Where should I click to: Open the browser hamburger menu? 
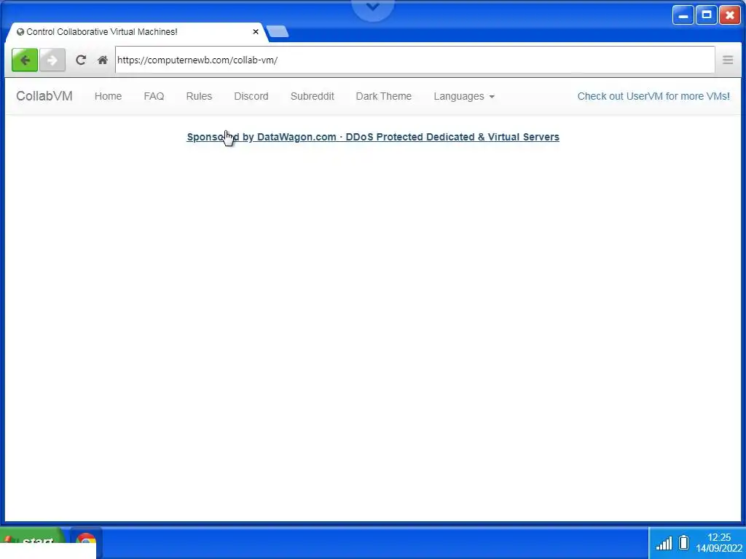coord(728,60)
